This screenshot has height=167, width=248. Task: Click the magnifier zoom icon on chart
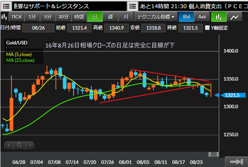(19, 145)
